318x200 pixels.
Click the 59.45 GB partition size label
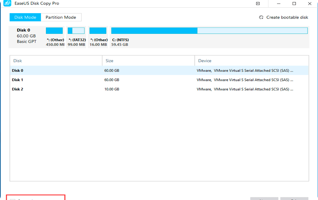(x=119, y=45)
